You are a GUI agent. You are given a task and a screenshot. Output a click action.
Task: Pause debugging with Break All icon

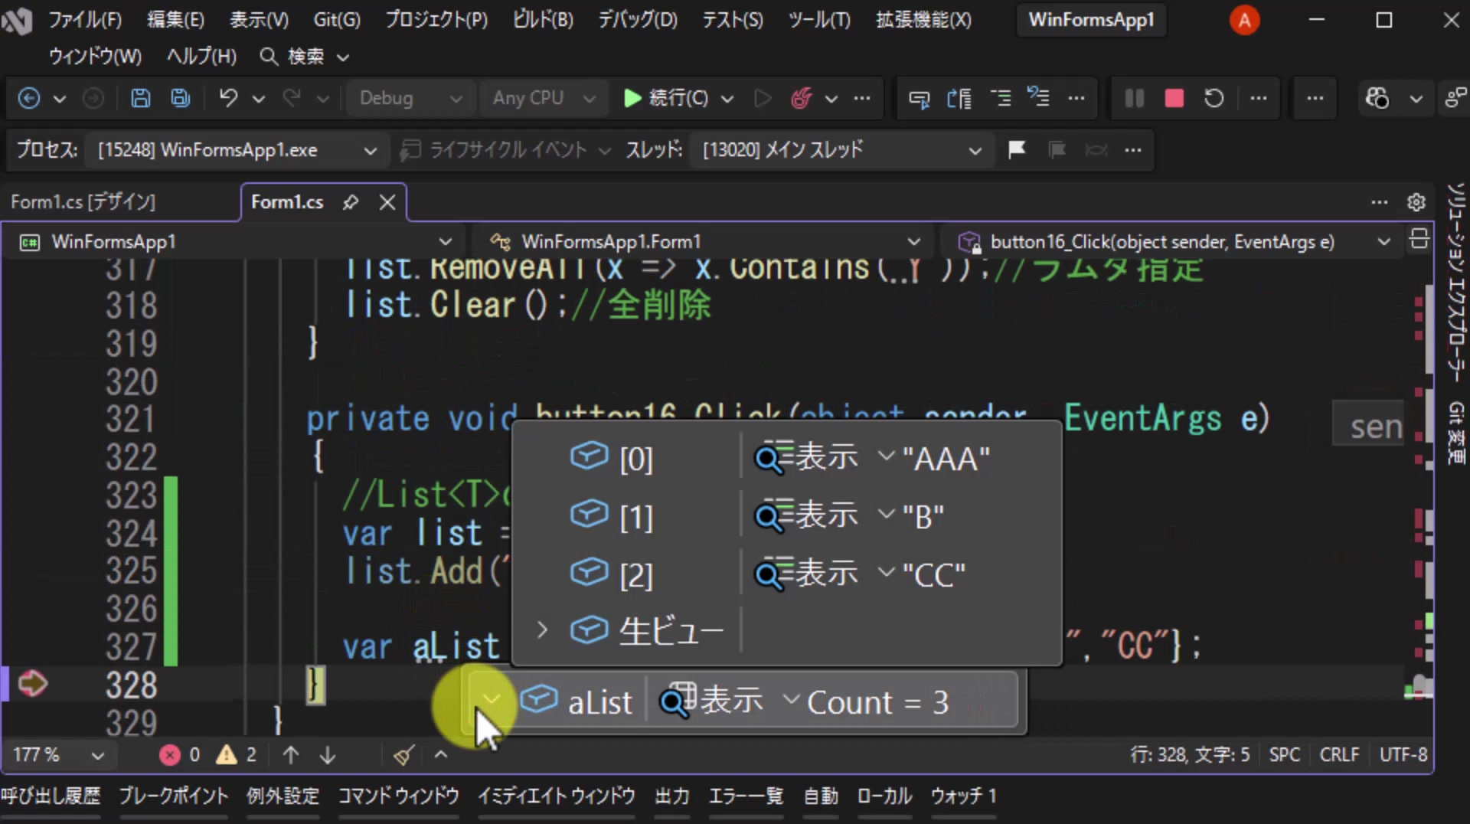point(1134,98)
